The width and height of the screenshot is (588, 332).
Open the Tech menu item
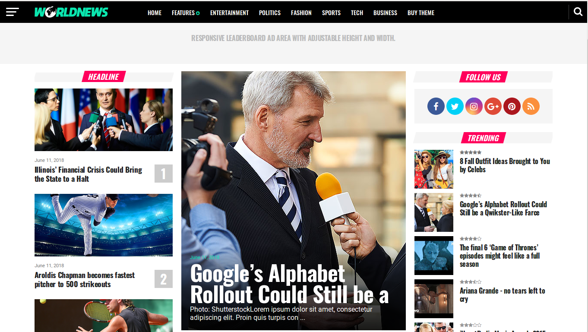(357, 13)
